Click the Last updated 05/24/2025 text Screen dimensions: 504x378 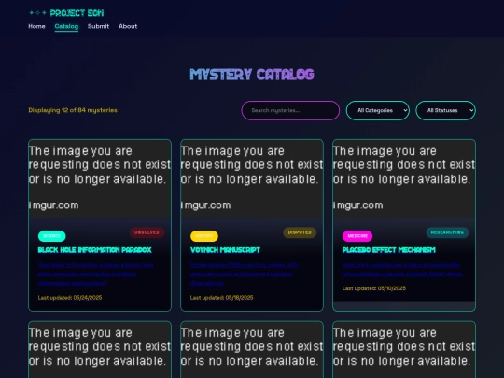(70, 298)
